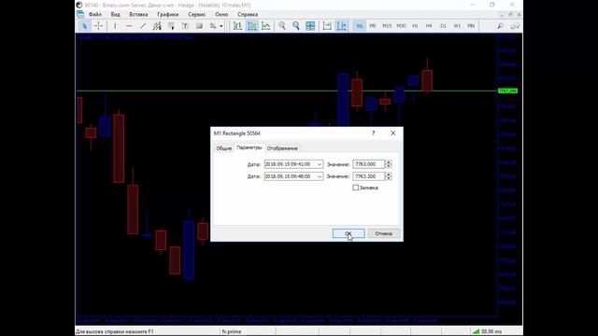This screenshot has width=598, height=336.
Task: Switch to M15 timeframe
Action: tap(387, 26)
